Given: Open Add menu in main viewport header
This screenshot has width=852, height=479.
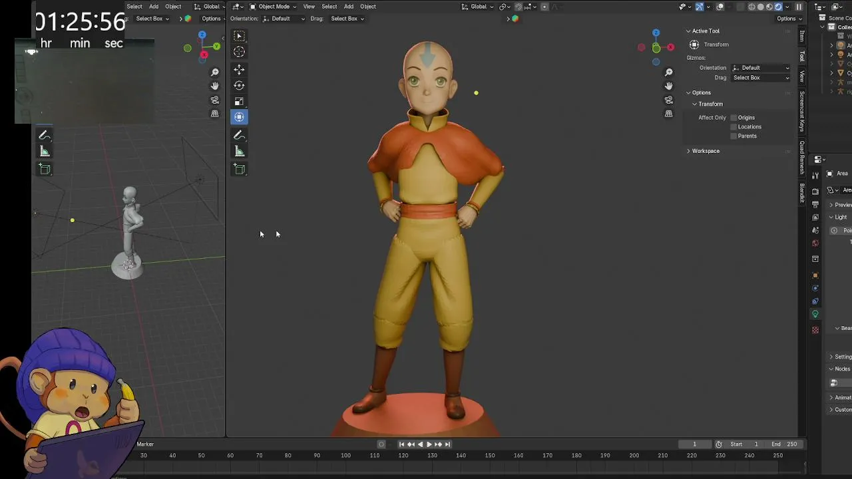Looking at the screenshot, I should click(x=349, y=7).
